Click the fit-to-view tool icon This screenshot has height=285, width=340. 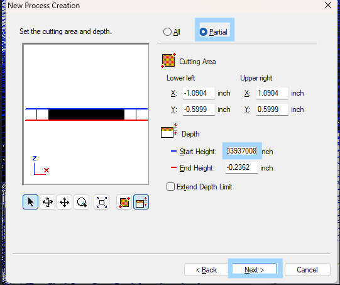coord(101,202)
